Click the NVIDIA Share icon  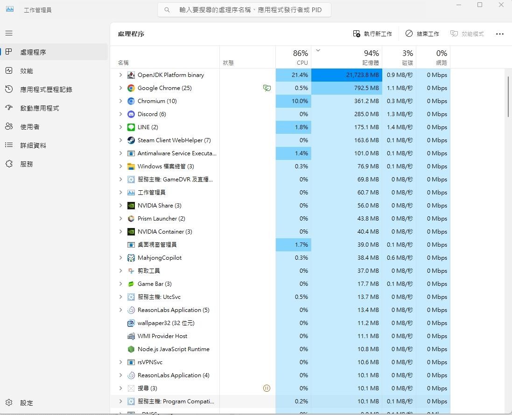pos(131,206)
